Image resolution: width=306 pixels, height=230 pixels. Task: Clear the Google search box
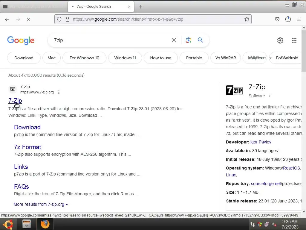coord(174,40)
